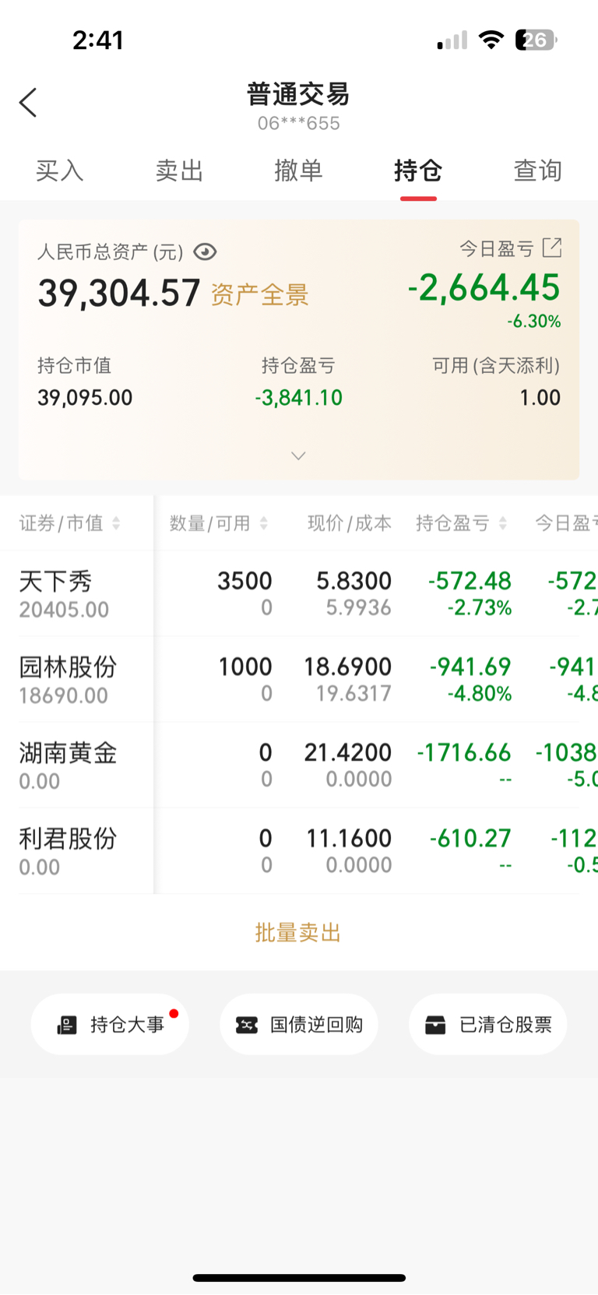Image resolution: width=598 pixels, height=1295 pixels.
Task: Tap the 批量卖出 button
Action: [298, 932]
